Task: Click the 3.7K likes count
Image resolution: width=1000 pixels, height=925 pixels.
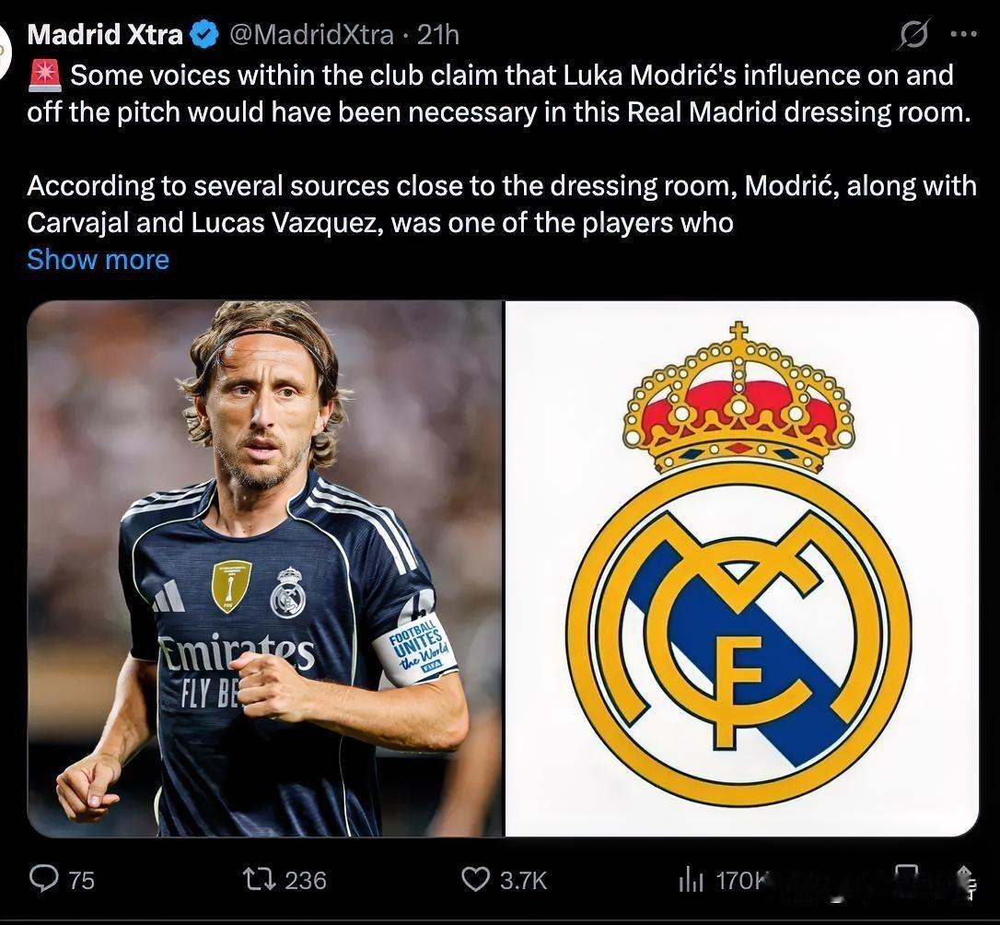Action: click(x=523, y=880)
